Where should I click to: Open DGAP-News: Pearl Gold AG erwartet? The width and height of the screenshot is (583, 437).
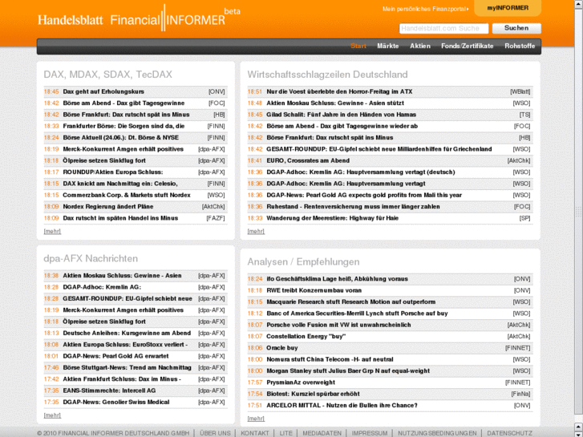(x=115, y=356)
